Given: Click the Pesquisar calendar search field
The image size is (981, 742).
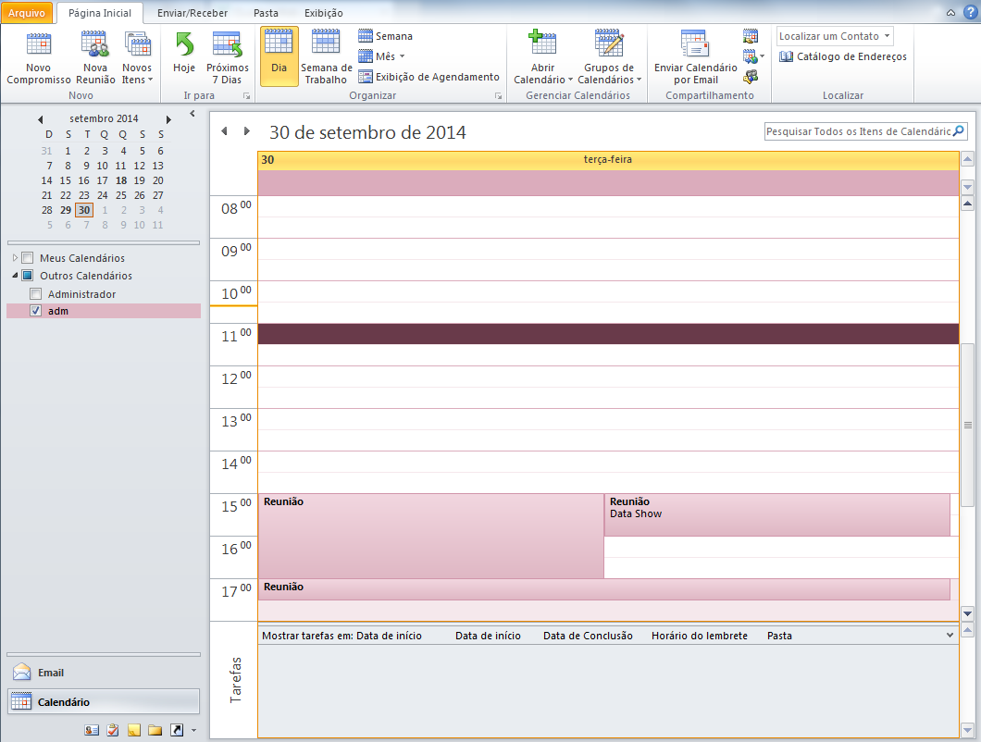Looking at the screenshot, I should tap(858, 131).
